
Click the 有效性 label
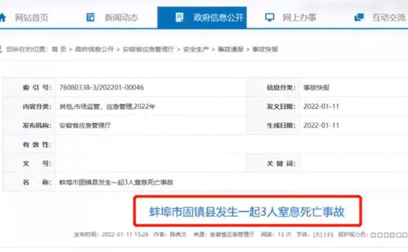(37, 144)
